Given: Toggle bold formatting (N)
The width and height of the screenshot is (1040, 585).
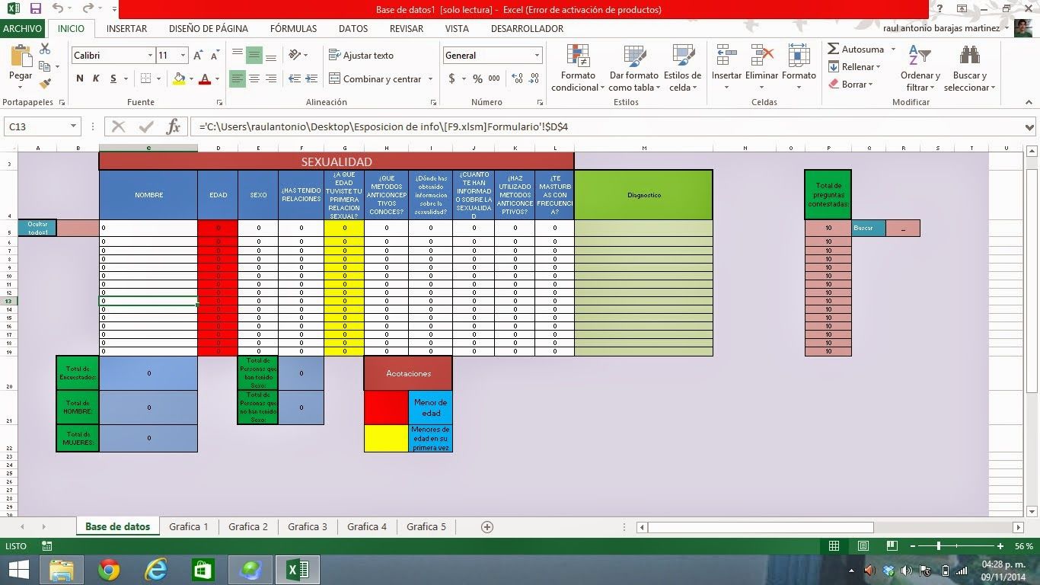Looking at the screenshot, I should click(80, 79).
